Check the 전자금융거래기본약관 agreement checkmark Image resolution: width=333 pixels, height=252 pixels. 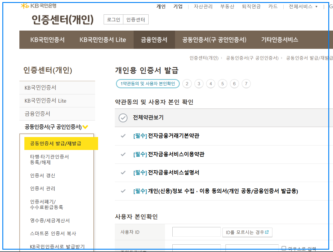(123, 136)
